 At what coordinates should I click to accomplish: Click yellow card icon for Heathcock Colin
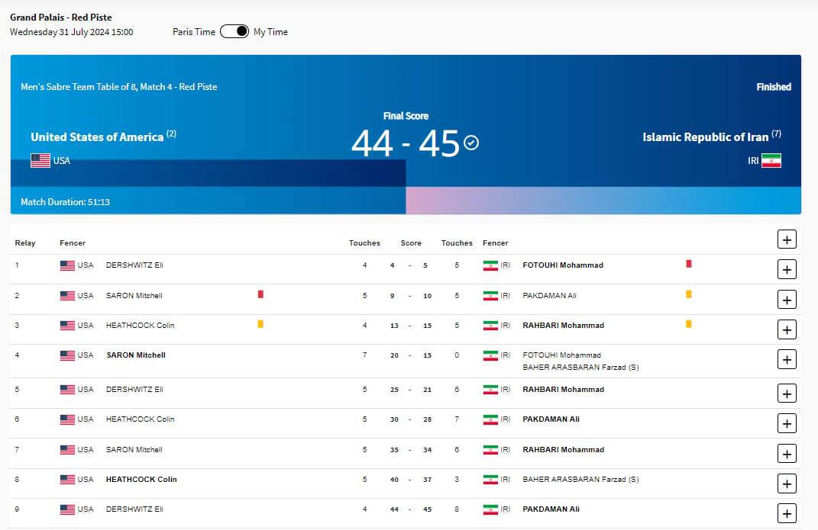(260, 324)
